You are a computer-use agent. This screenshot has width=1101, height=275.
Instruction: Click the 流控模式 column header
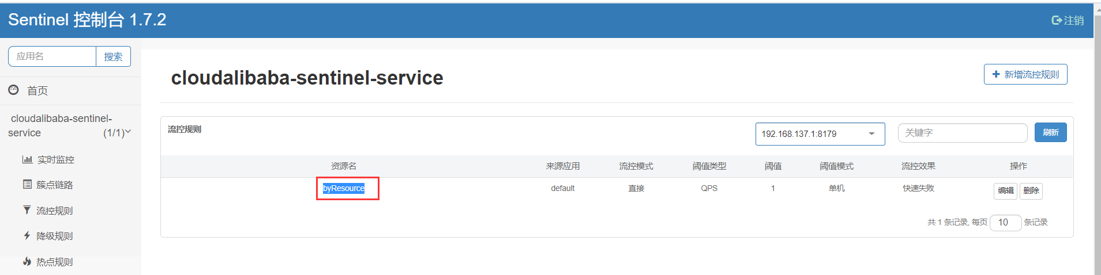[x=636, y=166]
